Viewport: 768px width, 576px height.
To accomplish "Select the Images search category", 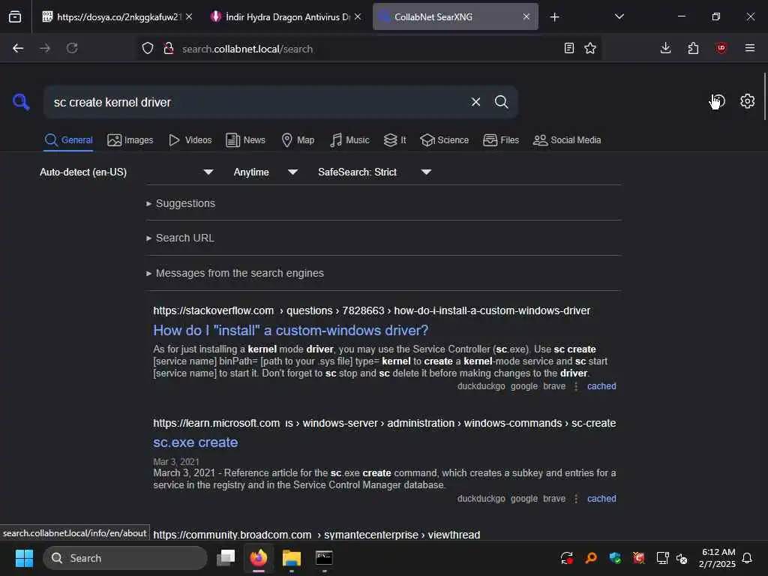I will tap(130, 140).
